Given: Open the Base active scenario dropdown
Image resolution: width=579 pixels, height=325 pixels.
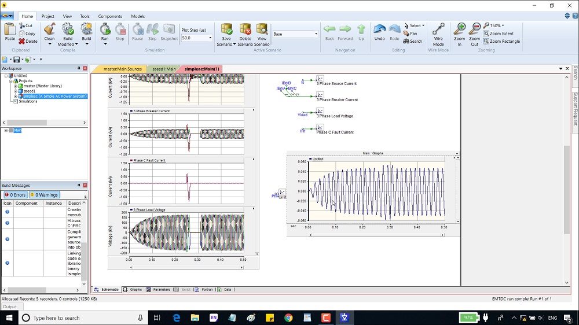Looking at the screenshot, I should pos(316,34).
